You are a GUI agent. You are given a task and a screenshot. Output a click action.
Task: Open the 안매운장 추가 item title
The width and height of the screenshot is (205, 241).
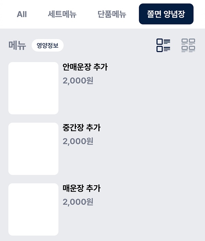pos(85,67)
